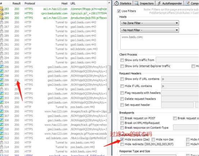Click image icon of session 312
Image resolution: width=199 pixels, height=156 pixels.
2,138
